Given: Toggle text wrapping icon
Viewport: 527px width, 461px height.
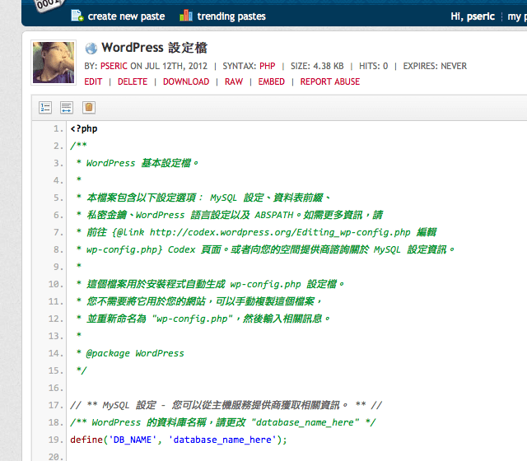Looking at the screenshot, I should tap(67, 108).
